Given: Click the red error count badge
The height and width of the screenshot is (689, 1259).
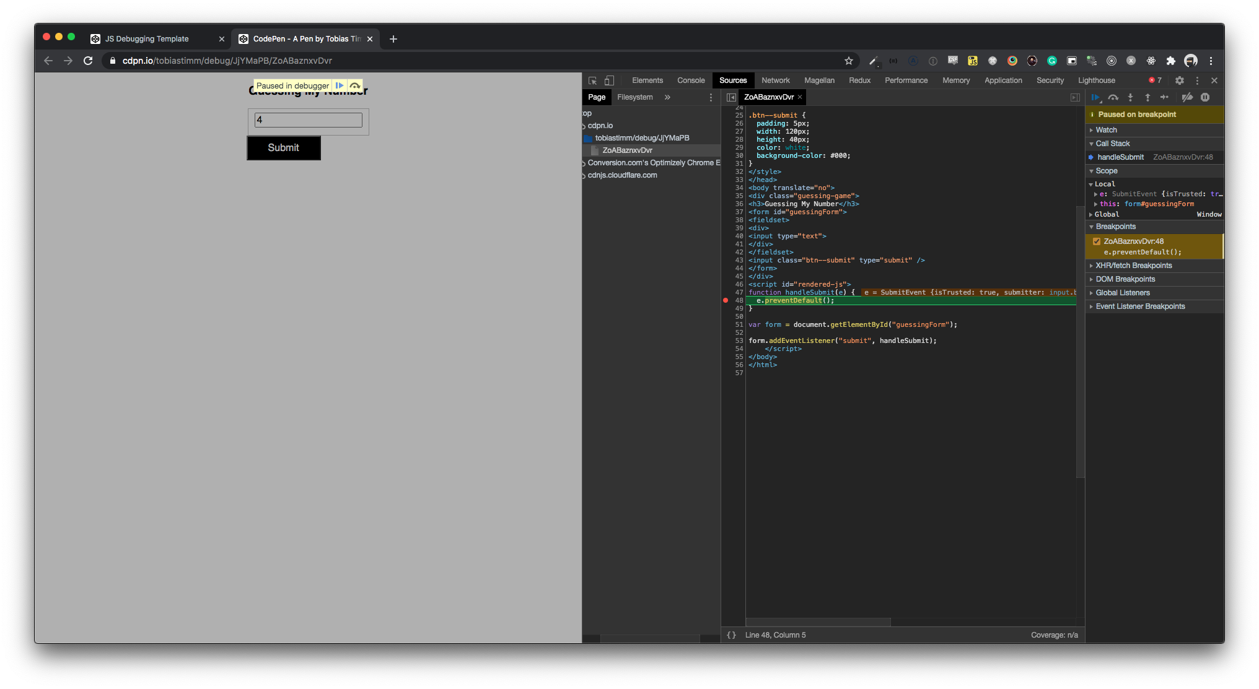Looking at the screenshot, I should click(1155, 80).
